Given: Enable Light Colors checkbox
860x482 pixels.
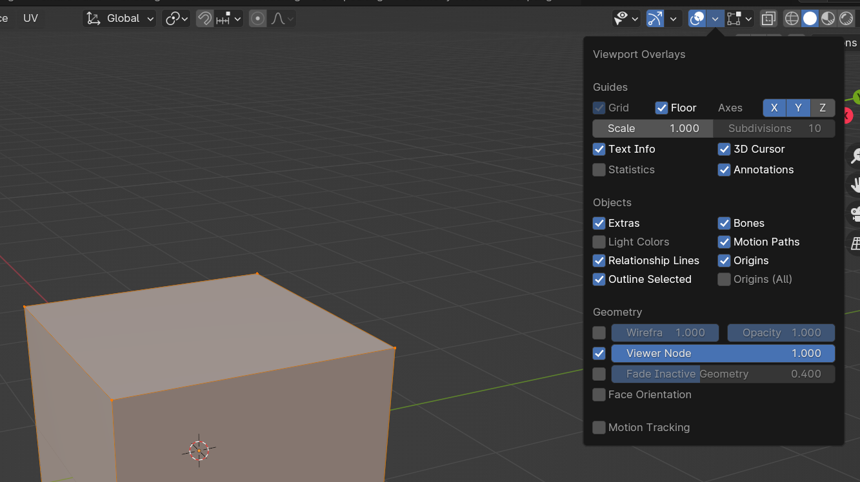Looking at the screenshot, I should [599, 242].
